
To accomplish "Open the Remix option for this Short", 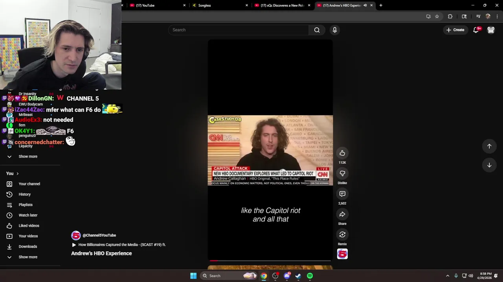I will coord(342,235).
